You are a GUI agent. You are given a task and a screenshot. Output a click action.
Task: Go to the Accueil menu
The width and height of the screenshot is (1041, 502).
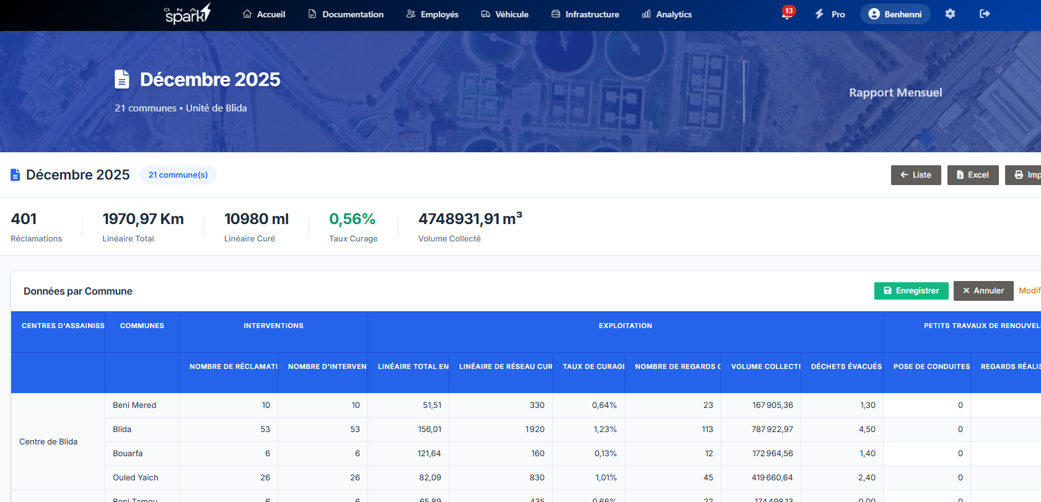click(264, 14)
